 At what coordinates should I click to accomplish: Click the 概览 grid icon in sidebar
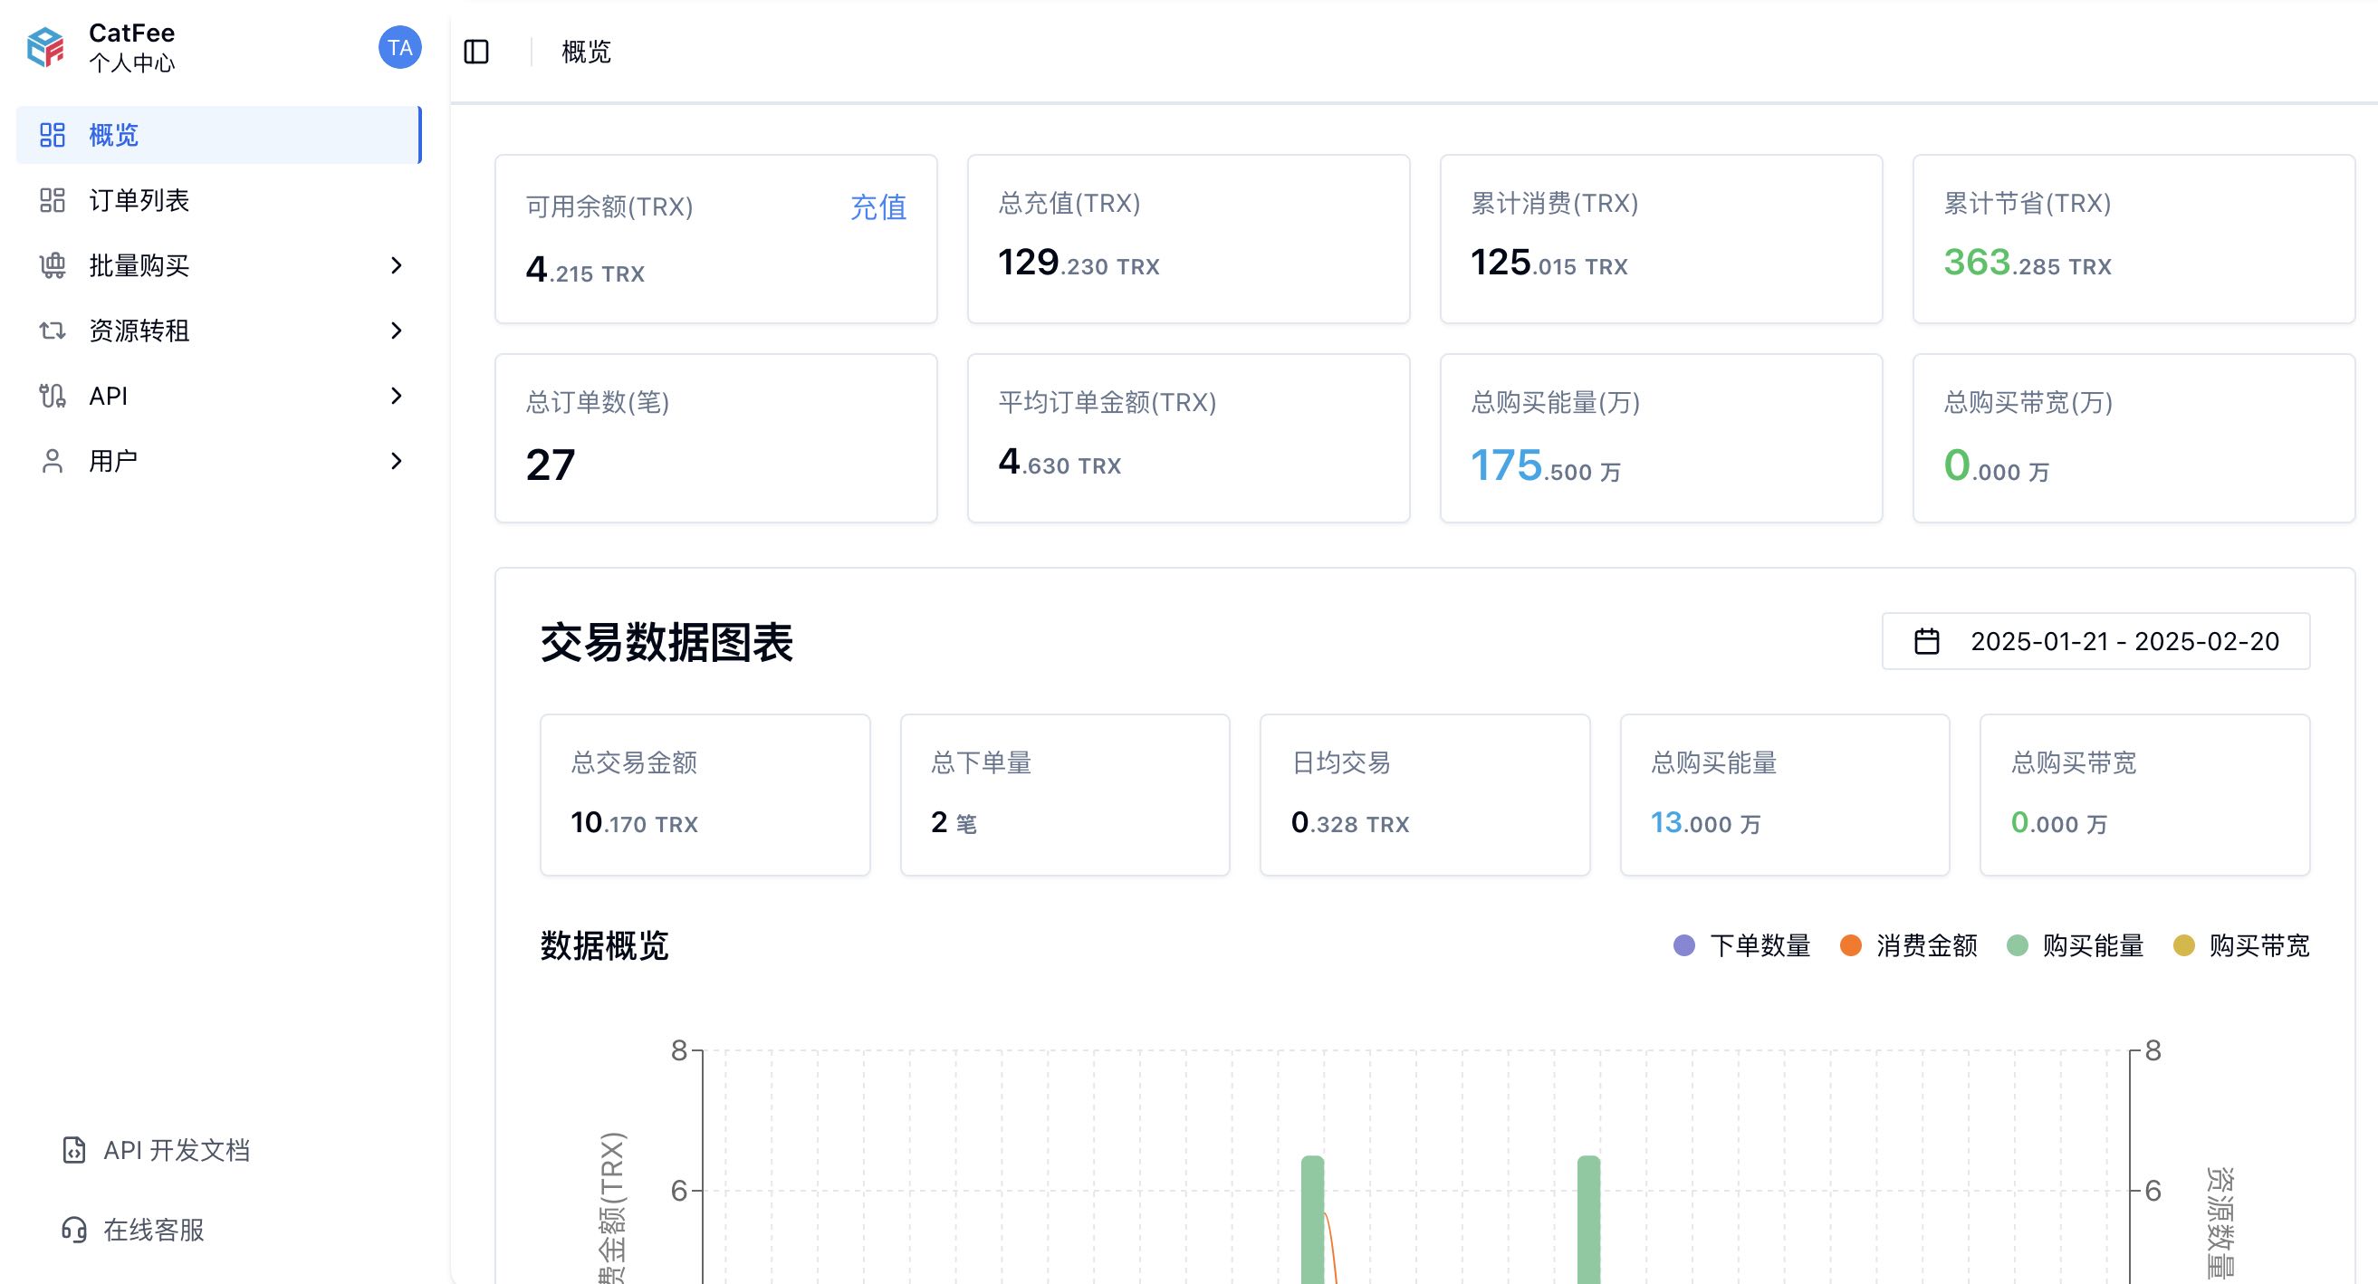[x=53, y=135]
